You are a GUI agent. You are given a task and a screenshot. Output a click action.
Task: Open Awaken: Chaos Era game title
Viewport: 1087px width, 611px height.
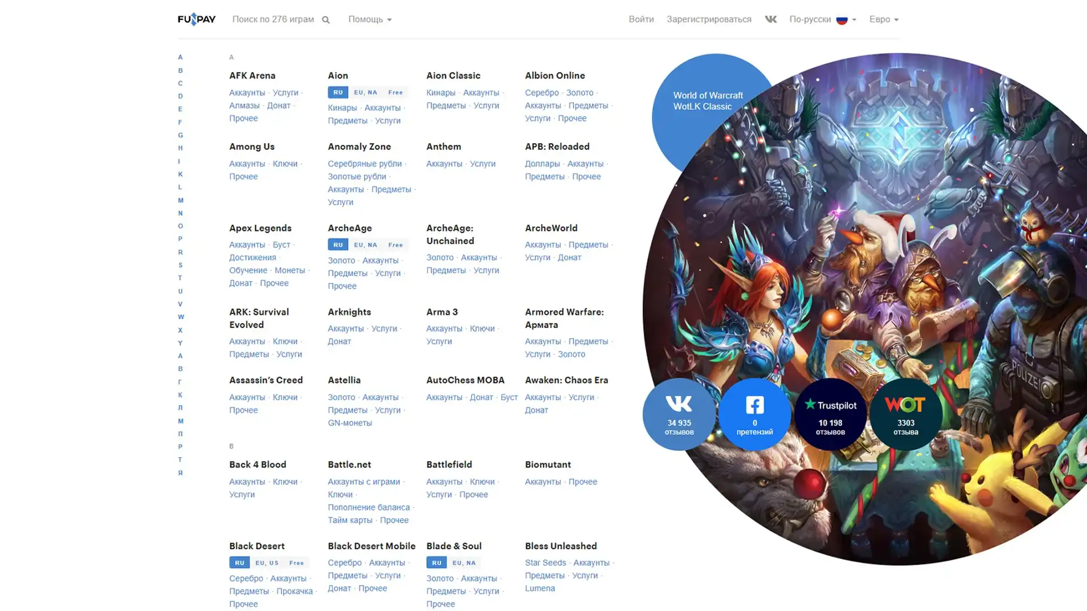(566, 380)
